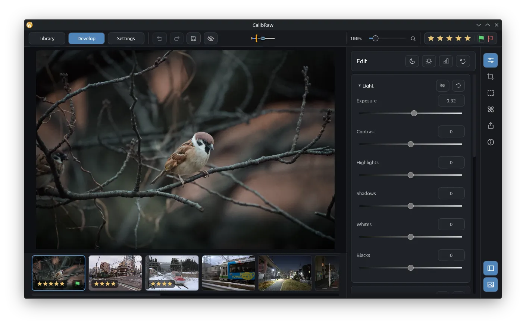Click the Shadows slider handle

(x=411, y=206)
